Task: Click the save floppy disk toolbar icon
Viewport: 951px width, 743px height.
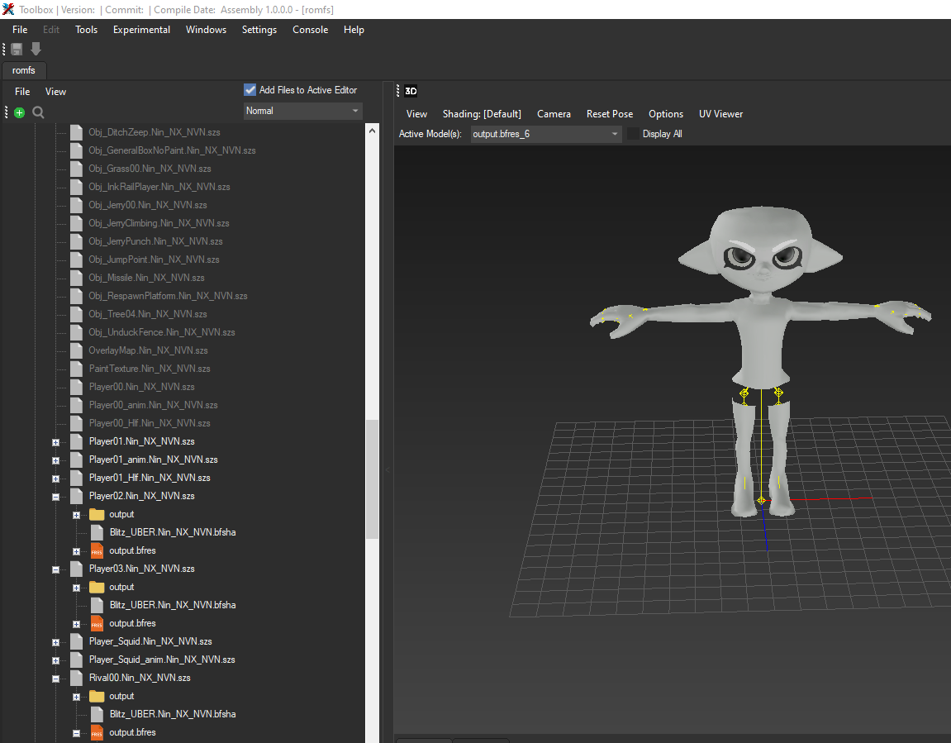Action: pos(17,49)
